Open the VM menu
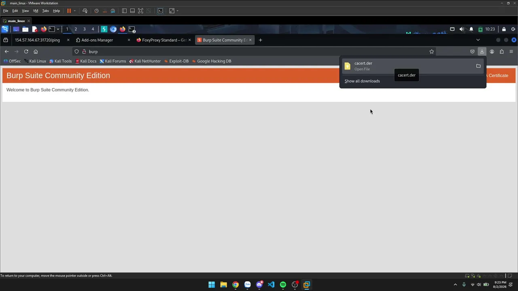Image resolution: width=518 pixels, height=291 pixels. pyautogui.click(x=36, y=11)
